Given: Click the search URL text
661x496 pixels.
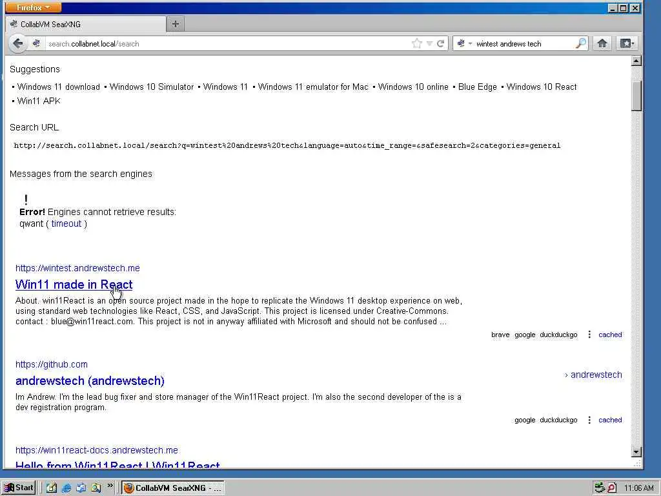Looking at the screenshot, I should [x=287, y=145].
